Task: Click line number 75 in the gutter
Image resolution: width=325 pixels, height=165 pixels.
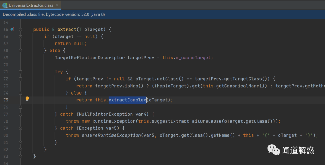Action: [6, 100]
